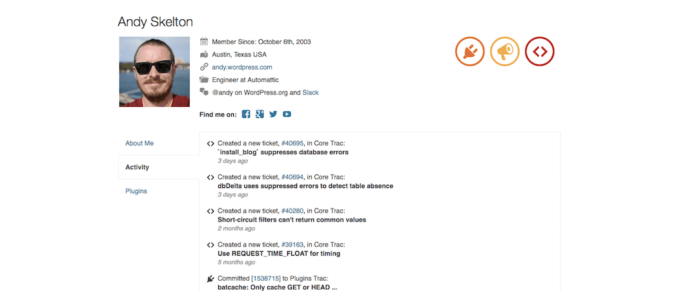Open ticket #40695 link
Screen dimensions: 678x291
pos(293,143)
